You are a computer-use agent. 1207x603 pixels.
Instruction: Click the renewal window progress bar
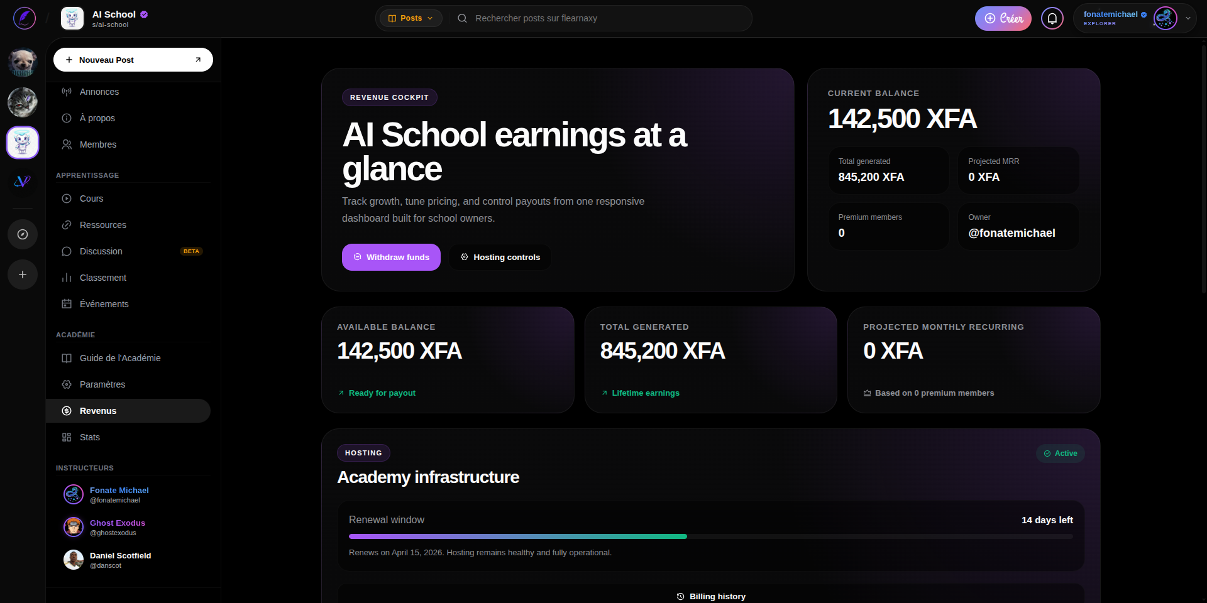coord(710,536)
